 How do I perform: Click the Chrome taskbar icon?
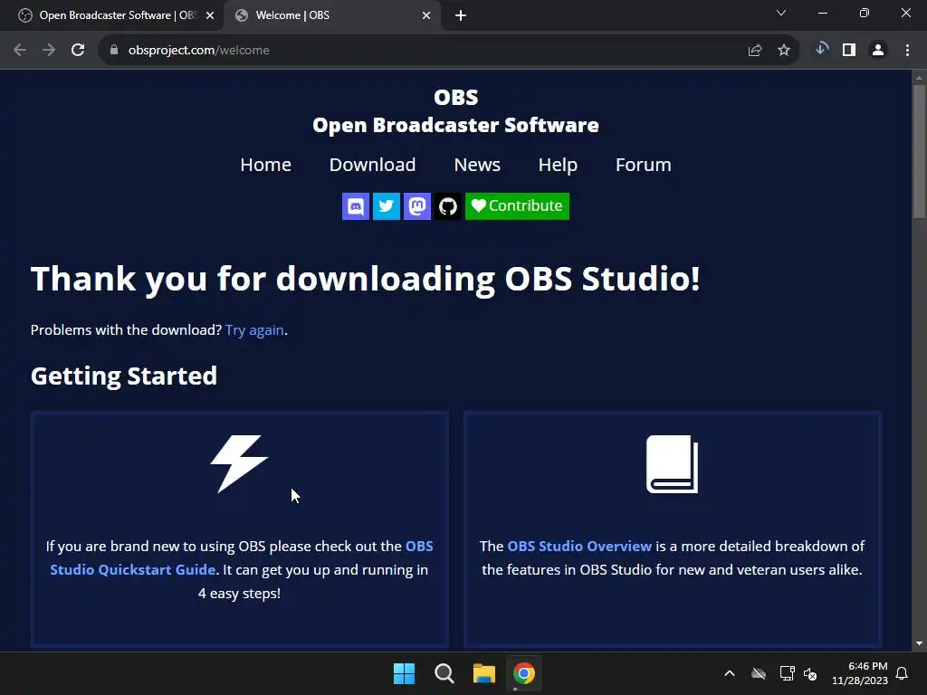pyautogui.click(x=524, y=673)
